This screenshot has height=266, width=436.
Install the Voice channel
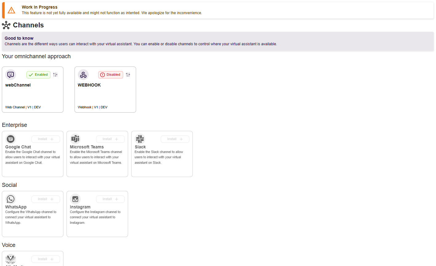[46, 259]
